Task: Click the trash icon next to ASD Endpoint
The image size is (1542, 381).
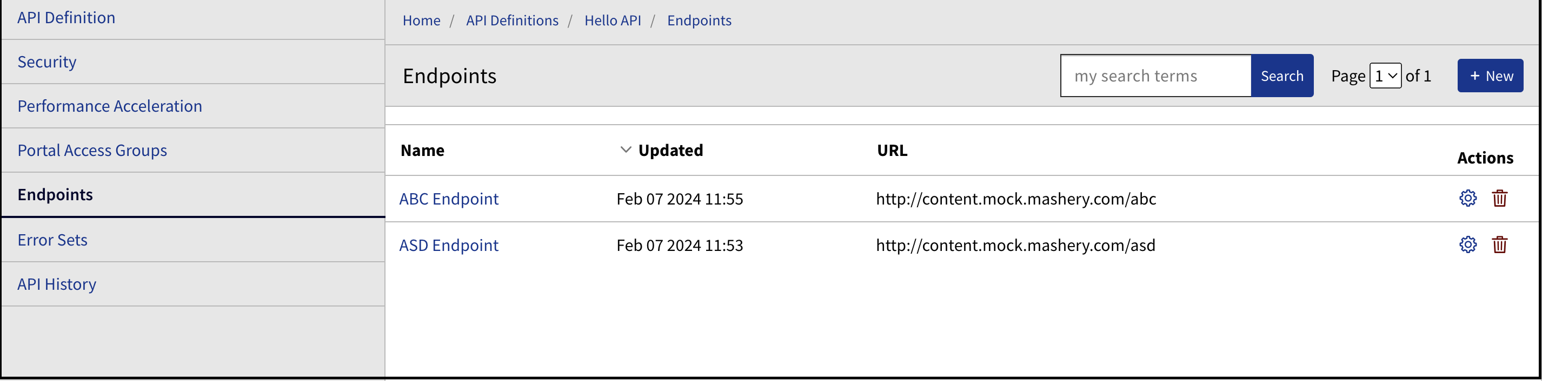Action: pyautogui.click(x=1501, y=244)
